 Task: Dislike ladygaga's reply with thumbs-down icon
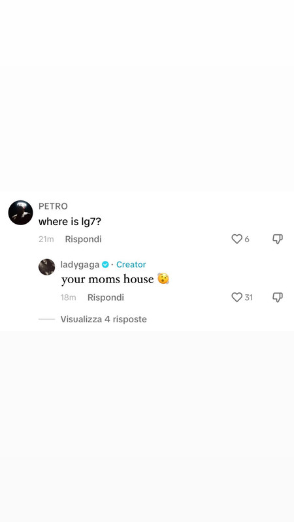(278, 298)
